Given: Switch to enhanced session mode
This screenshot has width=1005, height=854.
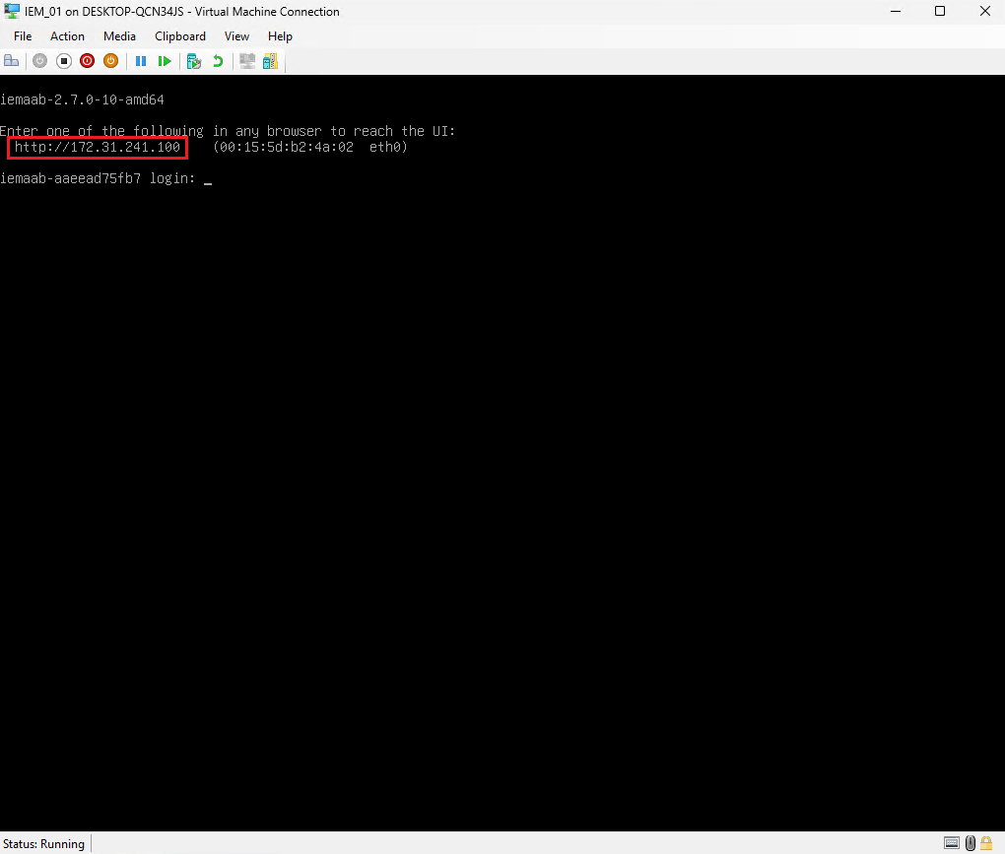Looking at the screenshot, I should pos(246,60).
